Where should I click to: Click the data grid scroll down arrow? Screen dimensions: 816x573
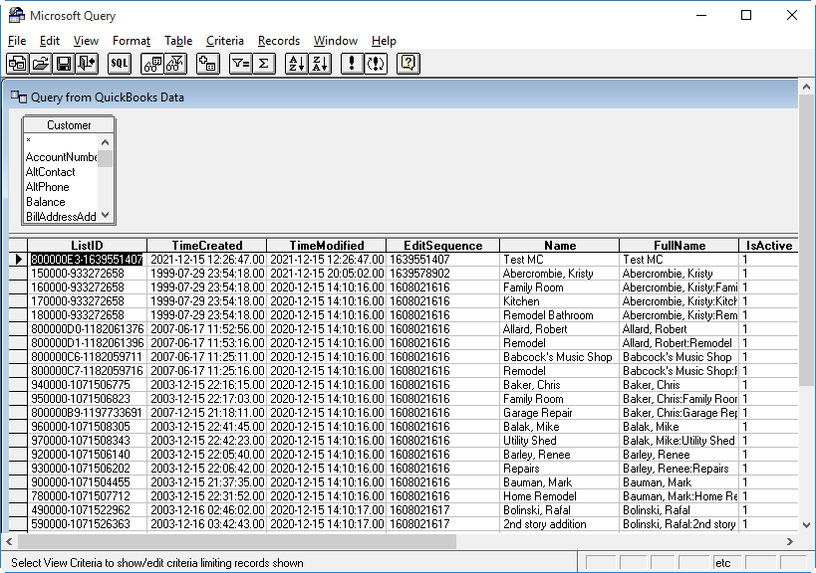[807, 524]
